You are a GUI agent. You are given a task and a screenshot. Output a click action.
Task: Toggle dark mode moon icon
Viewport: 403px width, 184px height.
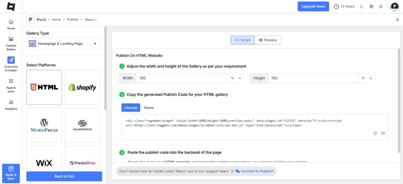(x=362, y=6)
